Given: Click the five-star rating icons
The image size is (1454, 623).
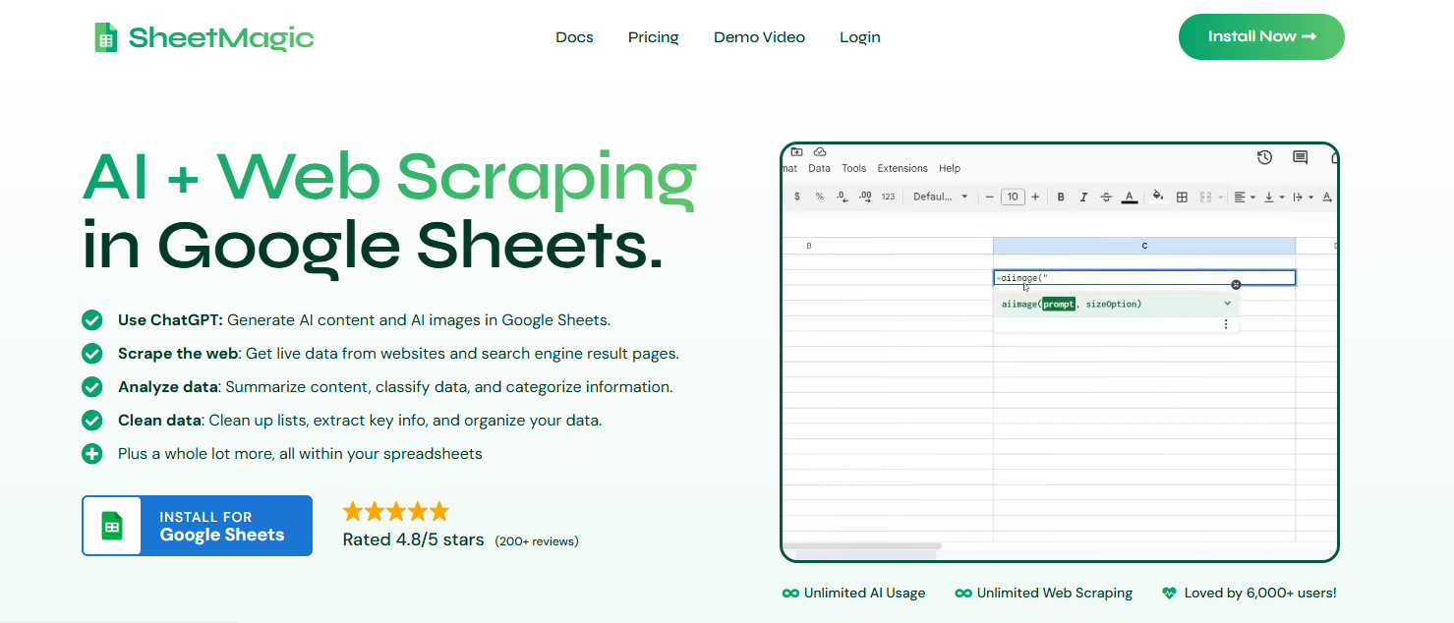Looking at the screenshot, I should (x=395, y=511).
